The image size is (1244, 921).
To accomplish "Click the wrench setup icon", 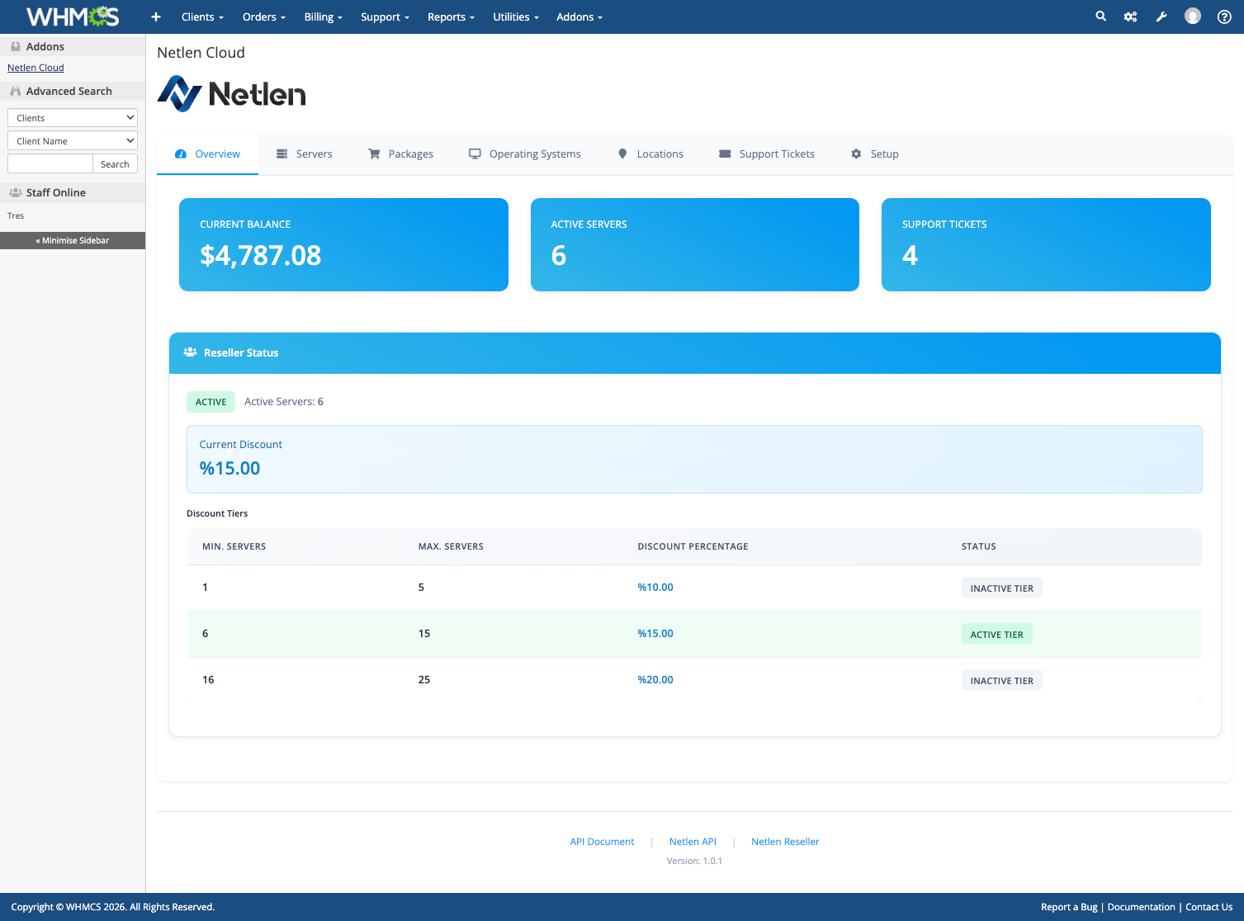I will tap(1161, 17).
